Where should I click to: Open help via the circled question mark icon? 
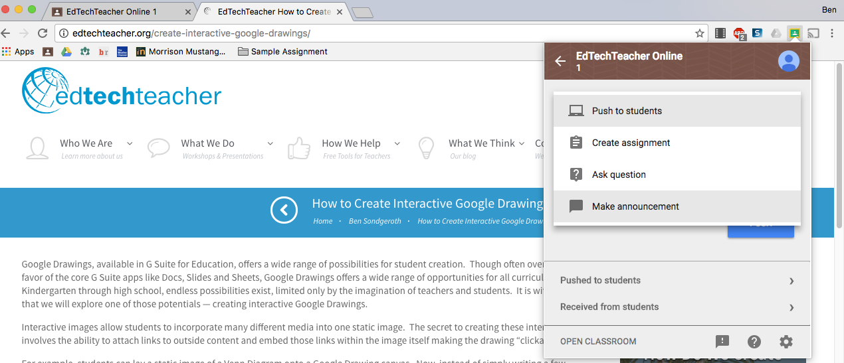(x=754, y=342)
